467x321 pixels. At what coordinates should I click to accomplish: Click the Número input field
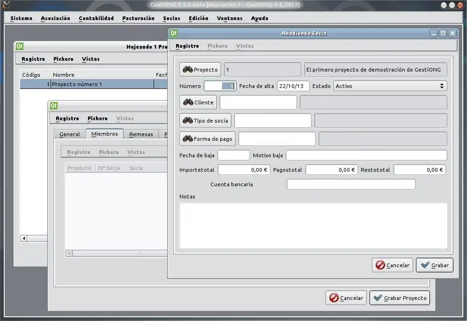220,86
